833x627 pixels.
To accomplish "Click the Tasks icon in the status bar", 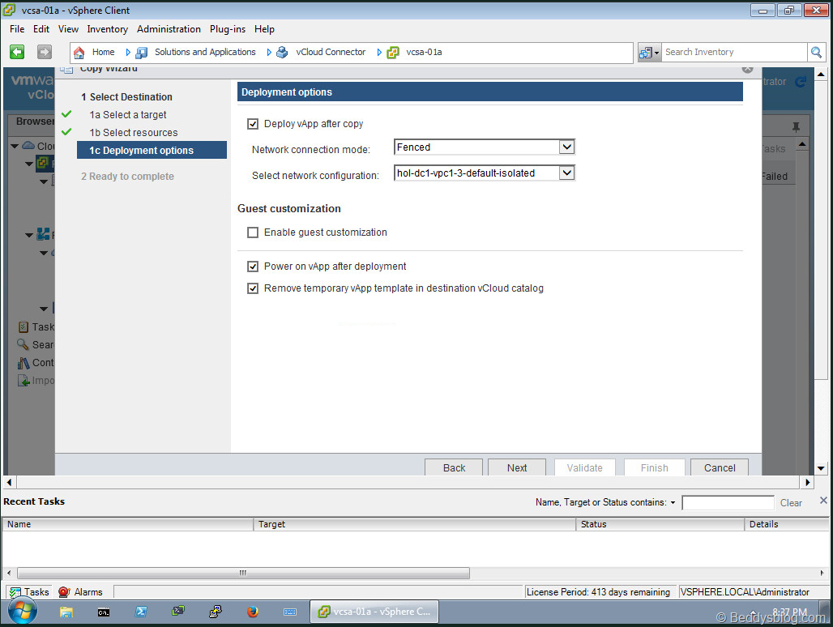I will coord(15,592).
